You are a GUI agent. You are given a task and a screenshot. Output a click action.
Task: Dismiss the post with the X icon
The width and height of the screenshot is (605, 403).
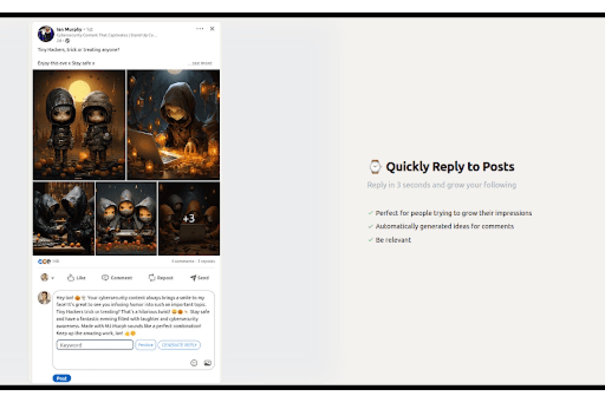[x=212, y=29]
